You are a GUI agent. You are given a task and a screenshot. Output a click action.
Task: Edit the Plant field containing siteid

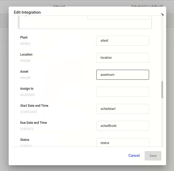point(123,41)
